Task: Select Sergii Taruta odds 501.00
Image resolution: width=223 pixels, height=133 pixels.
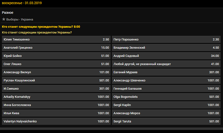Action: [x=166, y=122]
